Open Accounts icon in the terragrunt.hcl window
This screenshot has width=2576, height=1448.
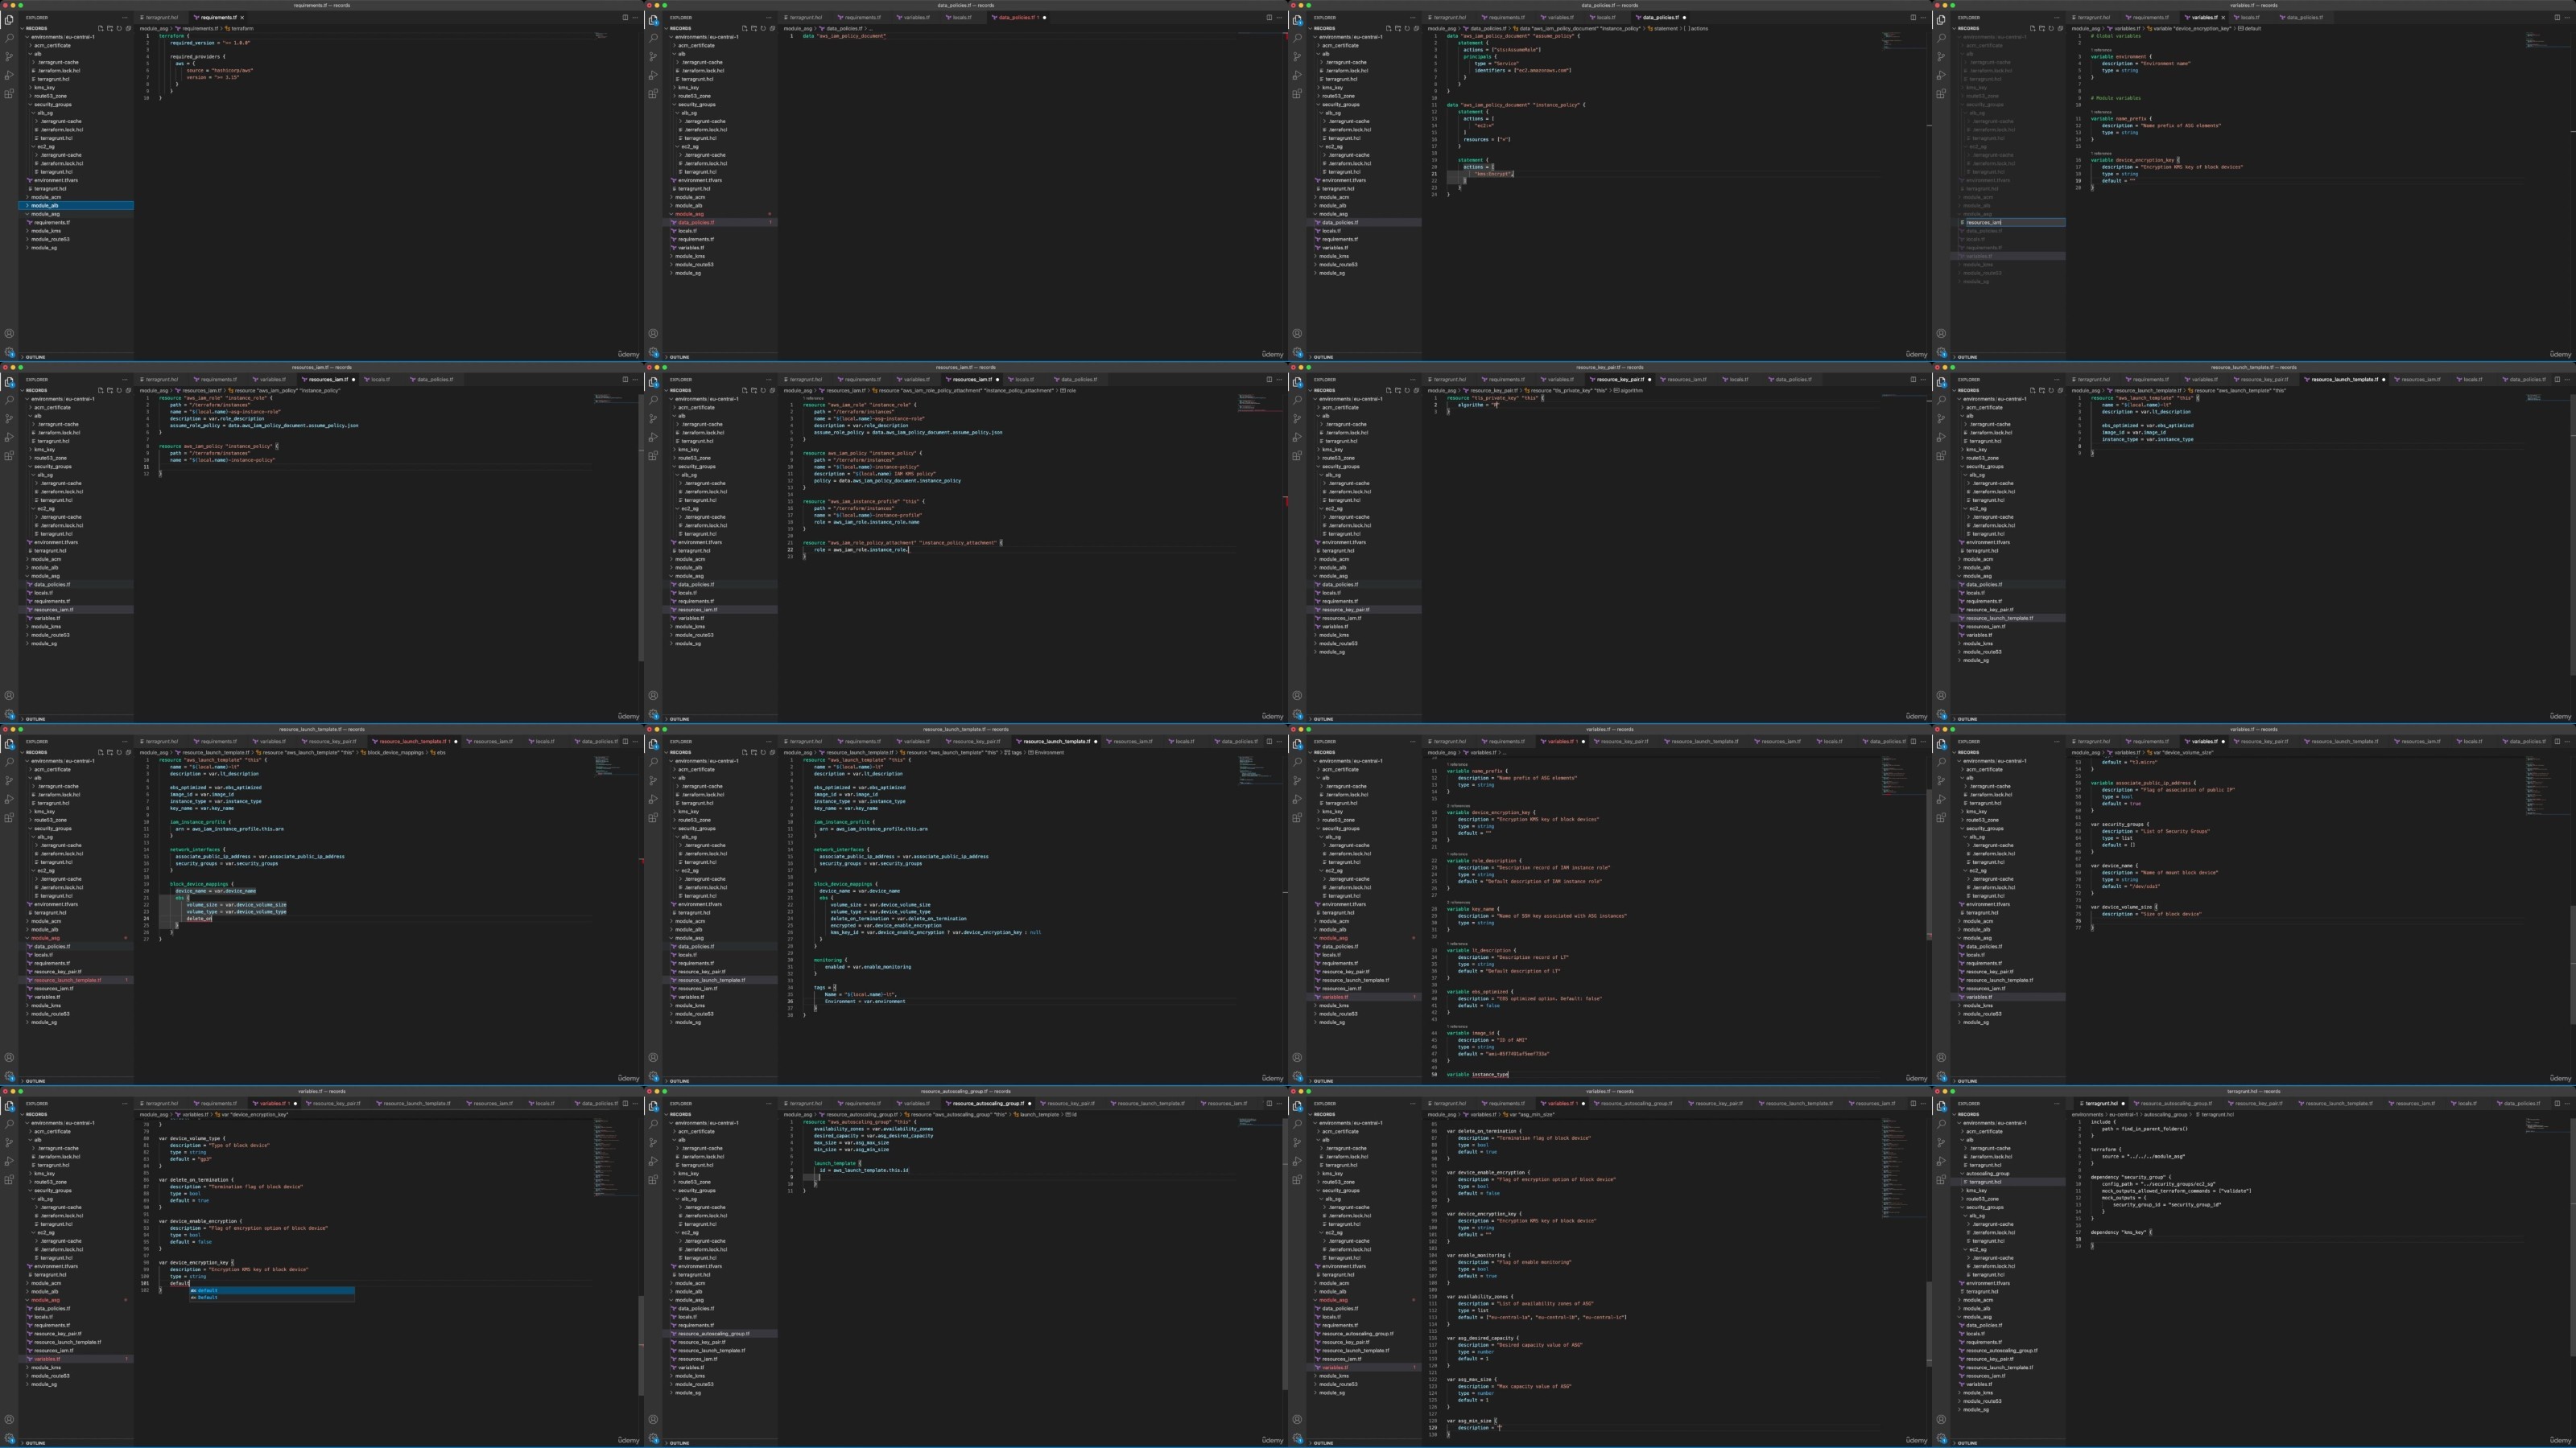(x=1941, y=1419)
